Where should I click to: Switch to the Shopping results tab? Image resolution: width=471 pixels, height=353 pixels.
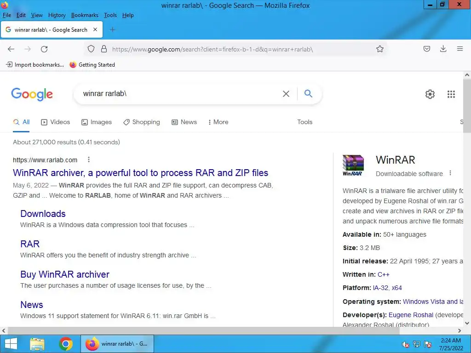142,122
